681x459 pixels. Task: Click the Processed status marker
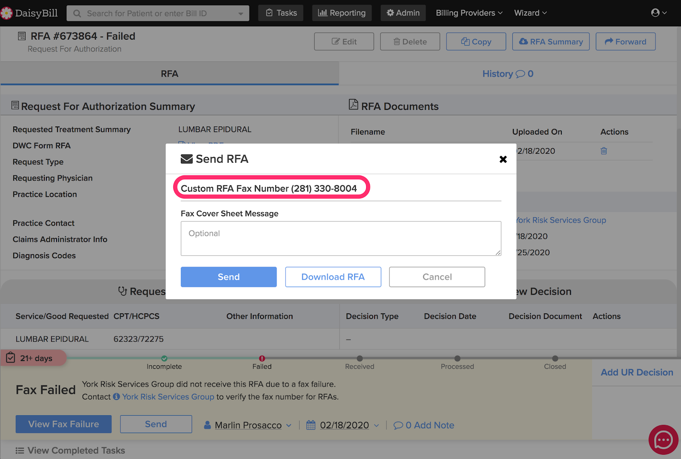(x=457, y=359)
